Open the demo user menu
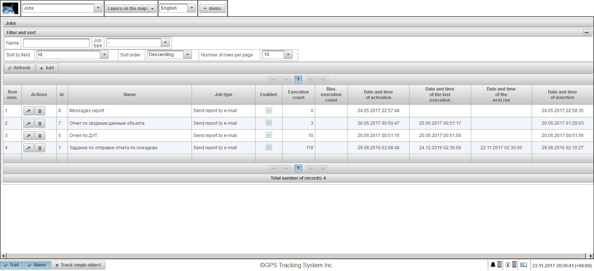This screenshot has width=594, height=271. (x=212, y=8)
